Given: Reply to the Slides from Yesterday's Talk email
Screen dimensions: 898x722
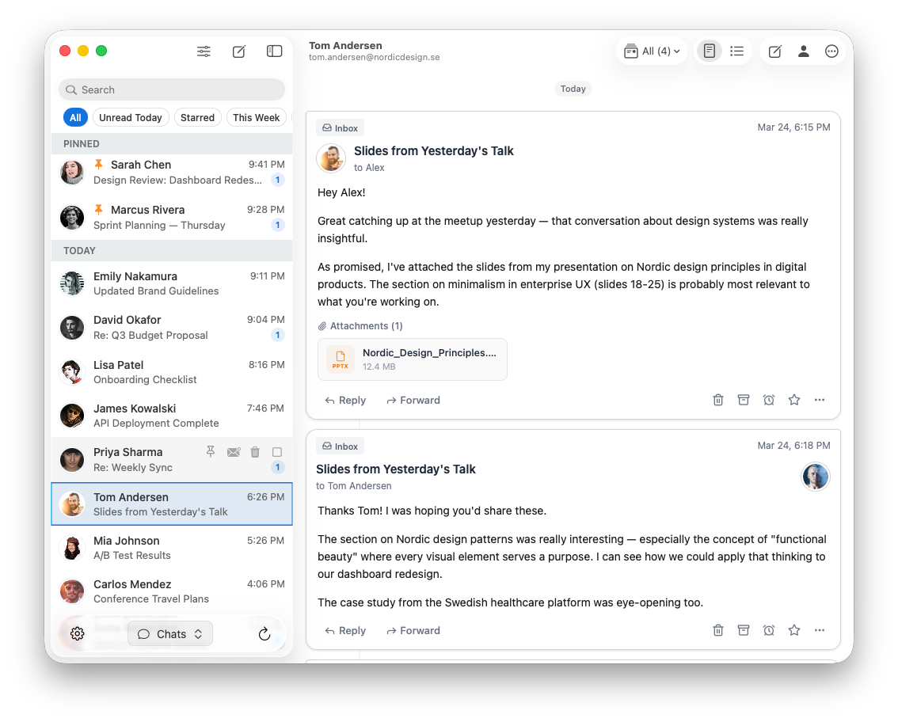Looking at the screenshot, I should point(344,400).
